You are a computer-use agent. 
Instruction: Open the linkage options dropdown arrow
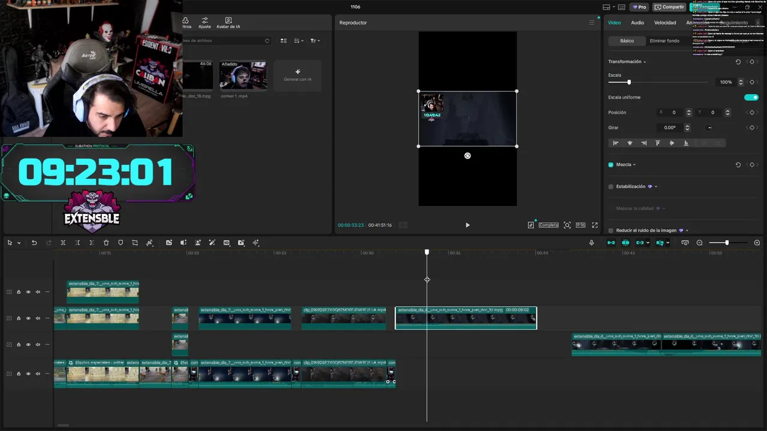(648, 243)
